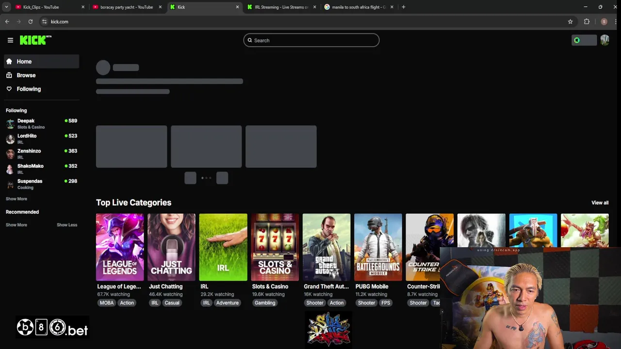Image resolution: width=621 pixels, height=349 pixels.
Task: Select Home in sidebar
Action: 41,62
